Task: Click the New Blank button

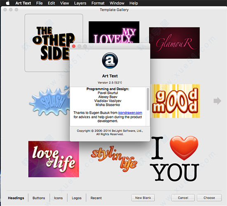Action: (143, 198)
